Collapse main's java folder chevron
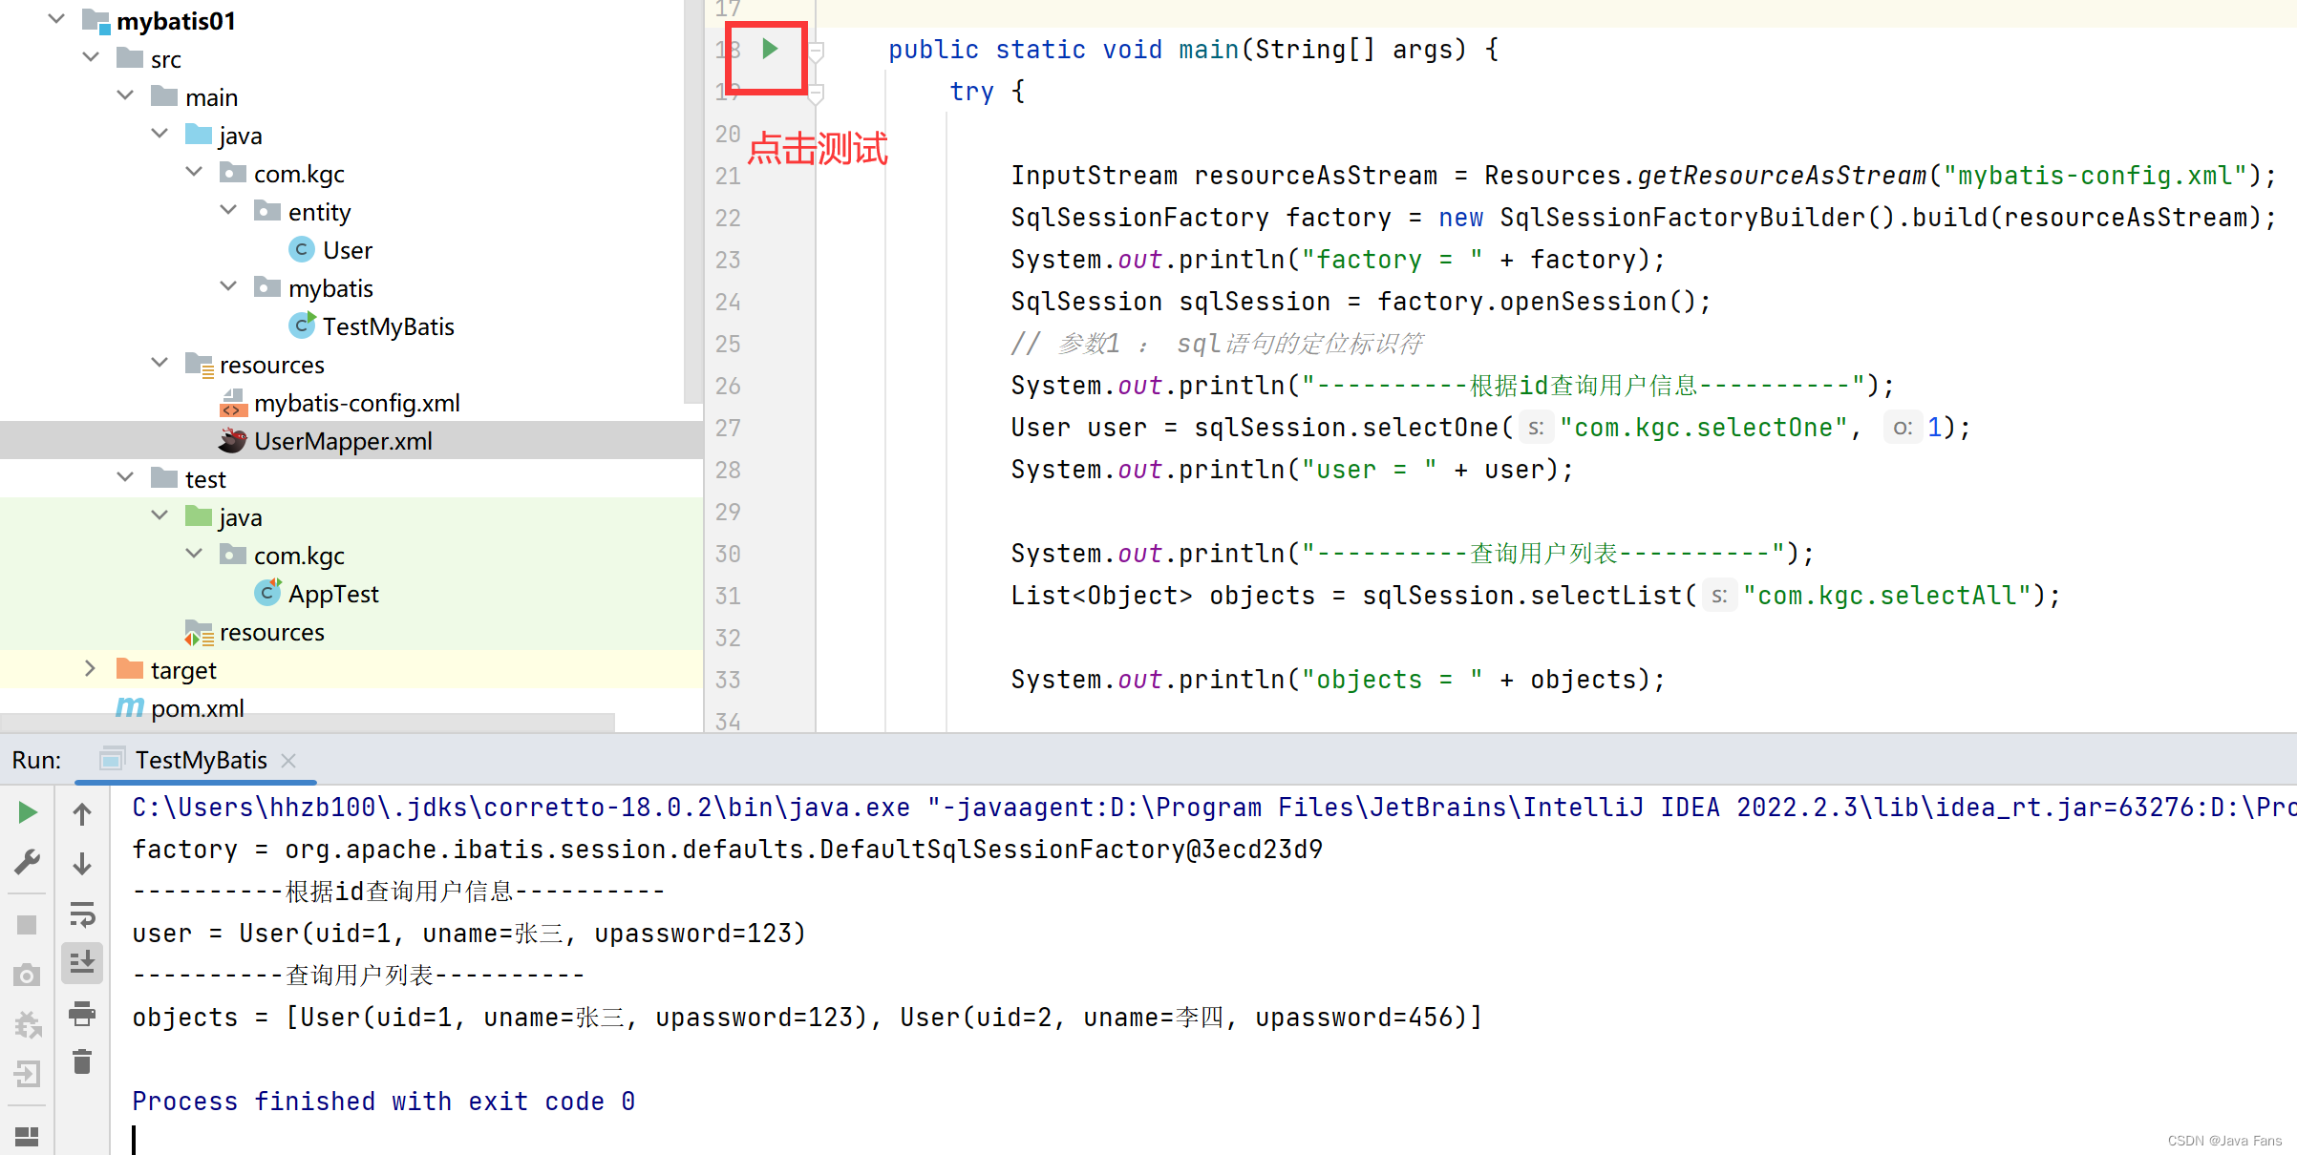 click(x=160, y=134)
